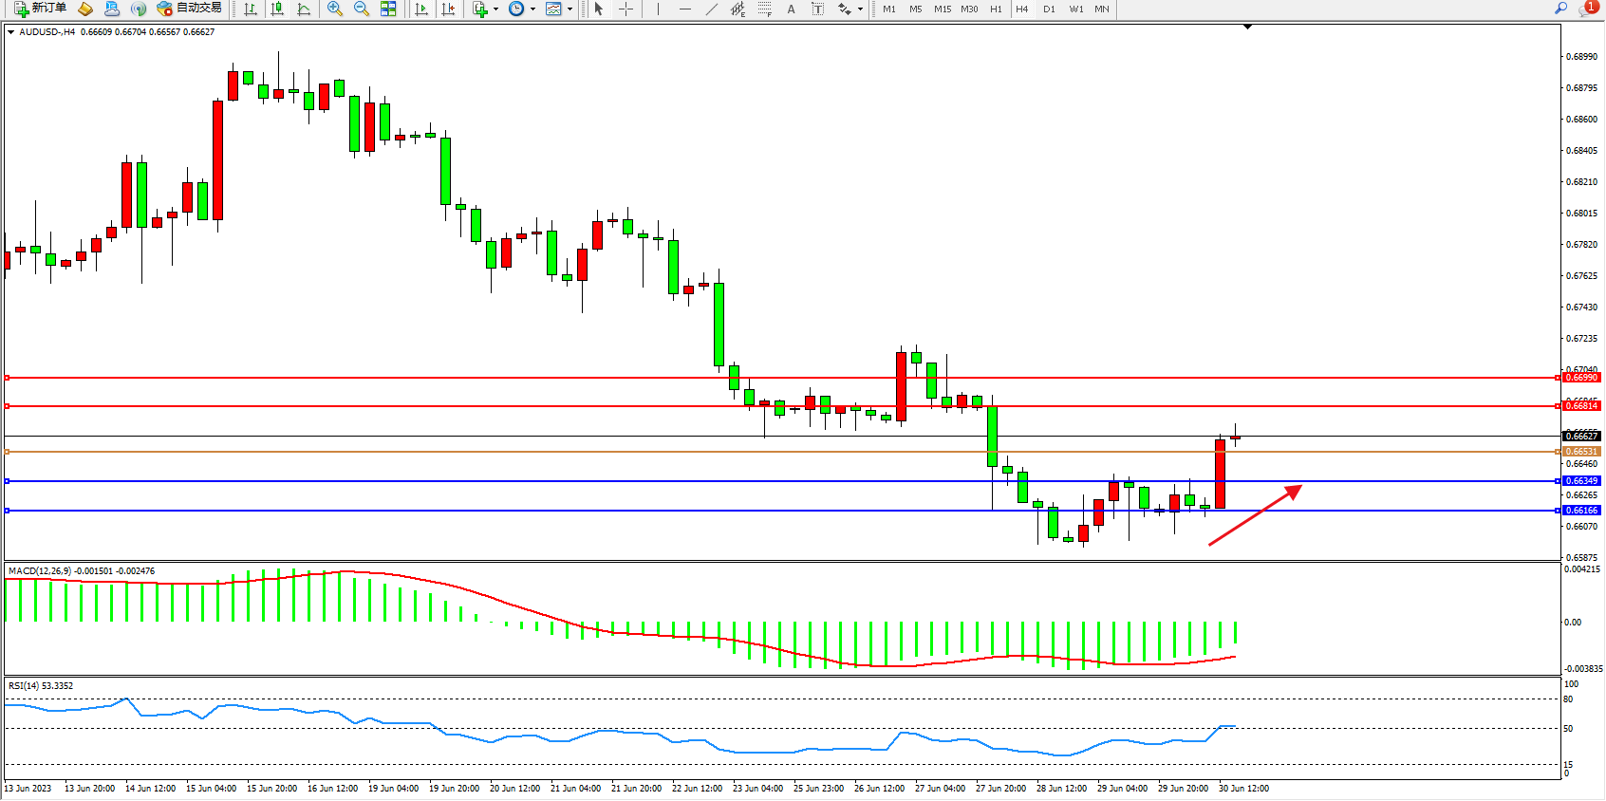The width and height of the screenshot is (1606, 801).
Task: Switch to the D1 timeframe
Action: pos(1049,9)
